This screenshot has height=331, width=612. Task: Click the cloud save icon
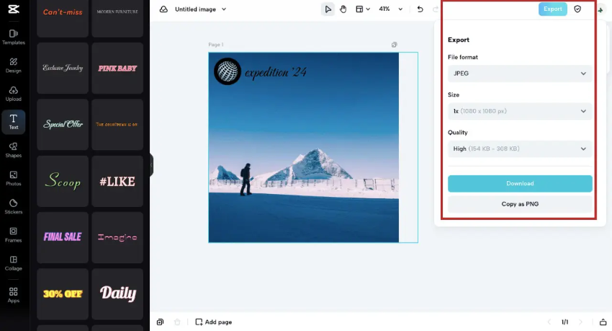(x=163, y=9)
